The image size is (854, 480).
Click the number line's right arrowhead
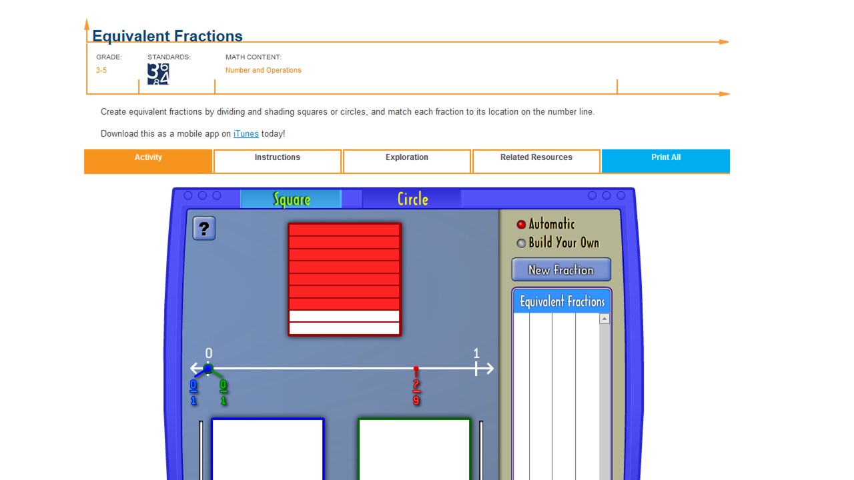pyautogui.click(x=490, y=368)
